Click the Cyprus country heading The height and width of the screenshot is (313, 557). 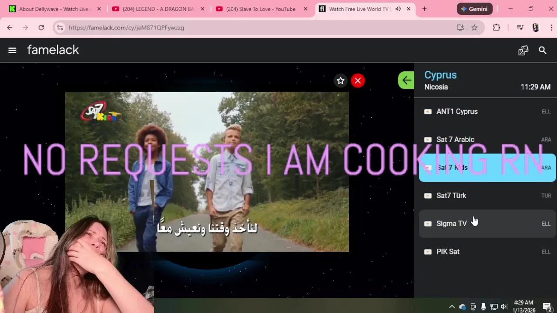[x=440, y=75]
